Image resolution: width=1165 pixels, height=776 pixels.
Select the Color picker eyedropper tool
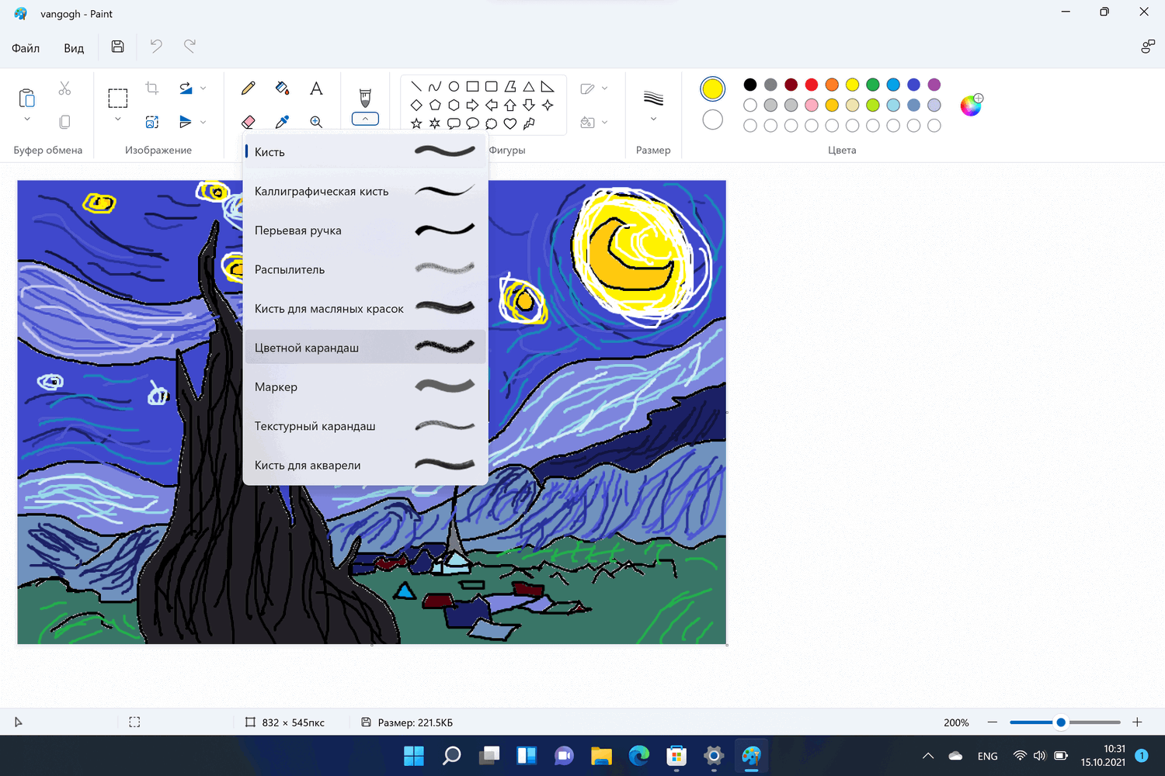click(x=283, y=122)
